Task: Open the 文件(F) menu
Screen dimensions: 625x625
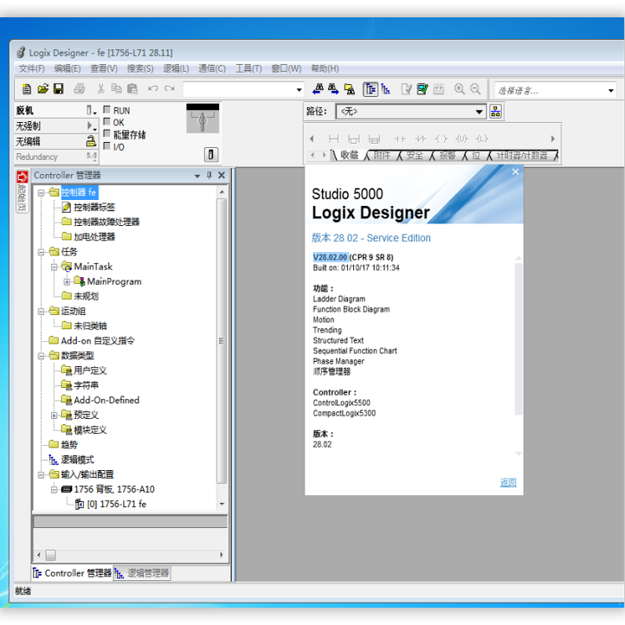Action: (x=31, y=68)
